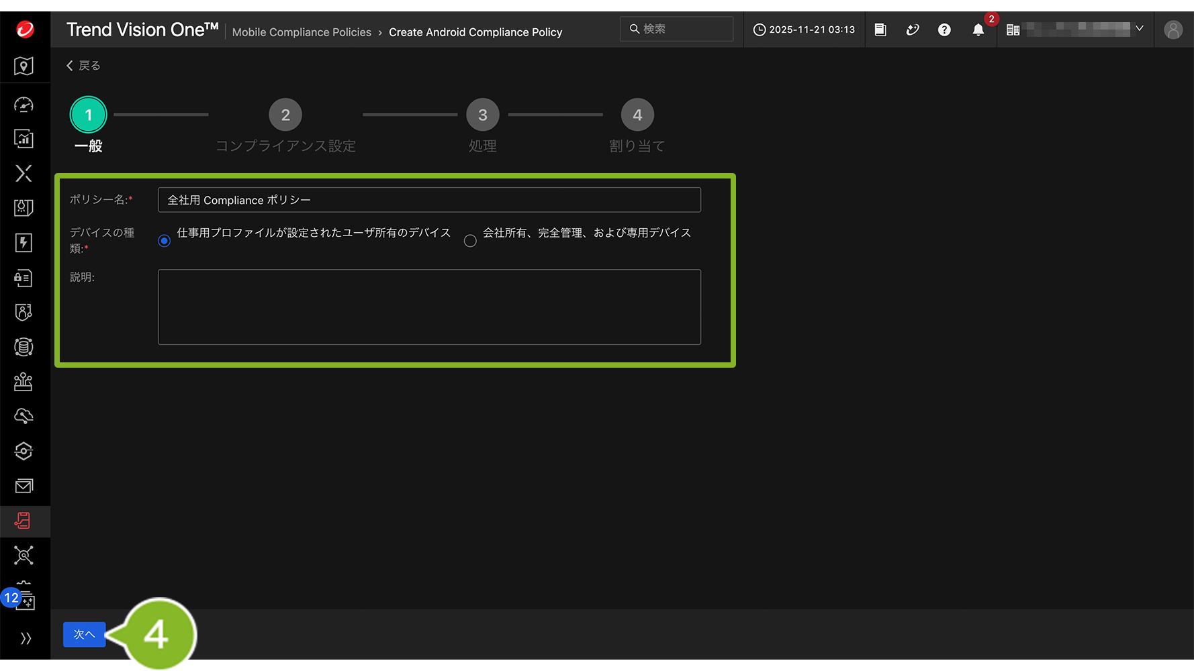1194x671 pixels.
Task: Expand the sidebar navigation menu
Action: (26, 638)
